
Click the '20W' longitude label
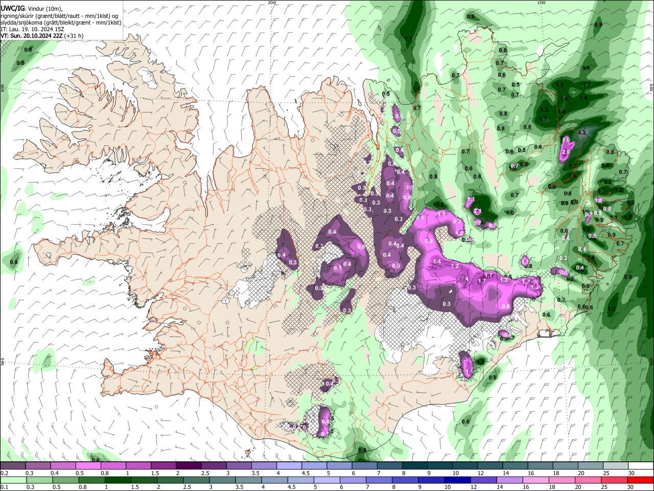pyautogui.click(x=272, y=3)
